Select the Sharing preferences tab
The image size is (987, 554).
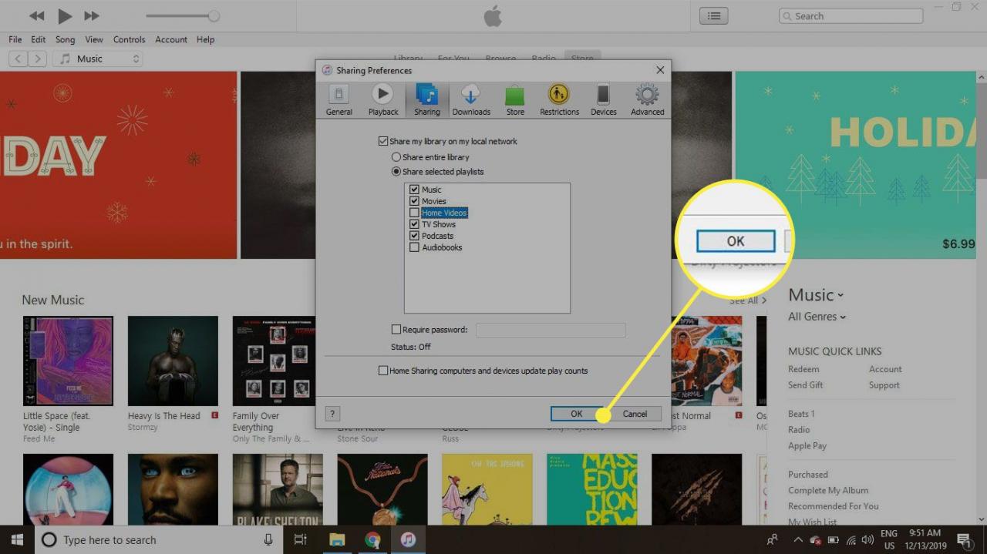(427, 100)
